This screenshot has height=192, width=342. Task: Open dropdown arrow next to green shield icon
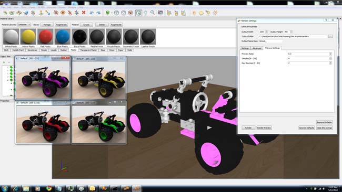click(112, 13)
